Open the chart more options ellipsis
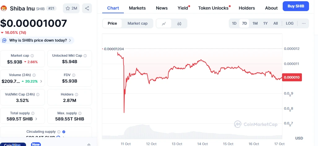This screenshot has width=318, height=146. (x=303, y=23)
